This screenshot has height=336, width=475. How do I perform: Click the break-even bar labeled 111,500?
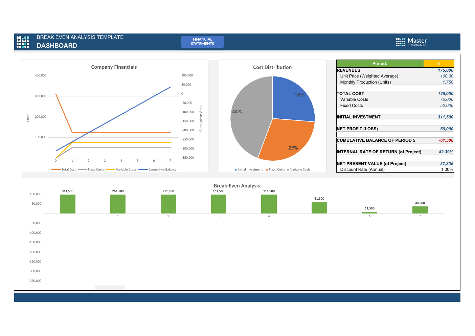(x=269, y=204)
